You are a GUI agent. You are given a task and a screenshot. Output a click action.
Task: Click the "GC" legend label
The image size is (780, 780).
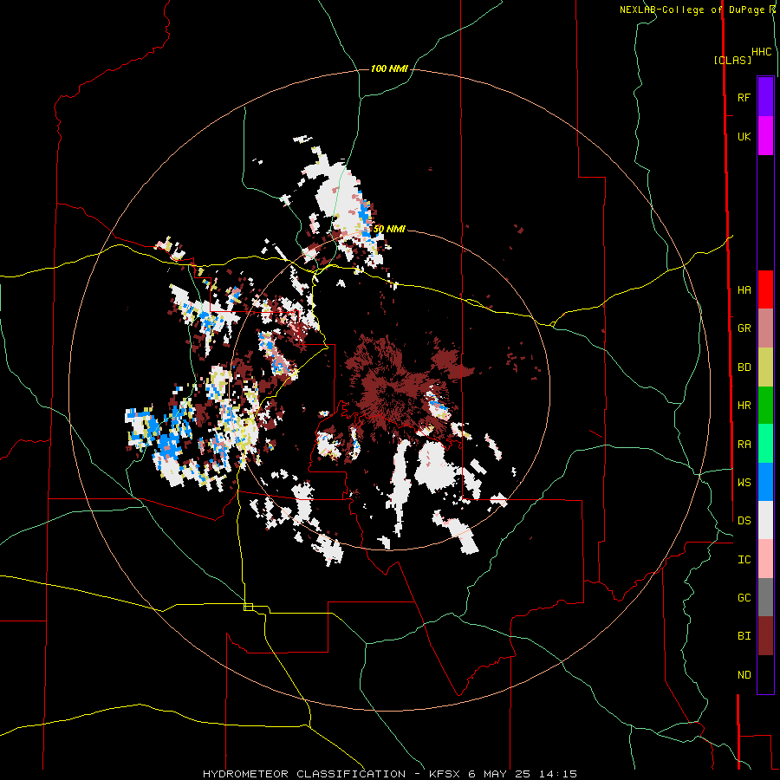point(744,598)
